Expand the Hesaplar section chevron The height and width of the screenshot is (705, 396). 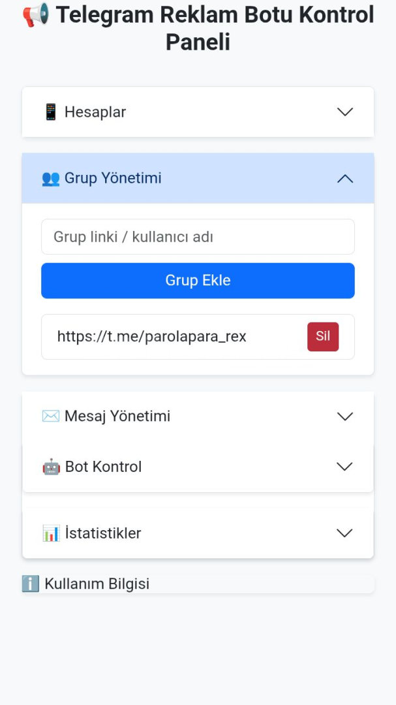tap(344, 112)
